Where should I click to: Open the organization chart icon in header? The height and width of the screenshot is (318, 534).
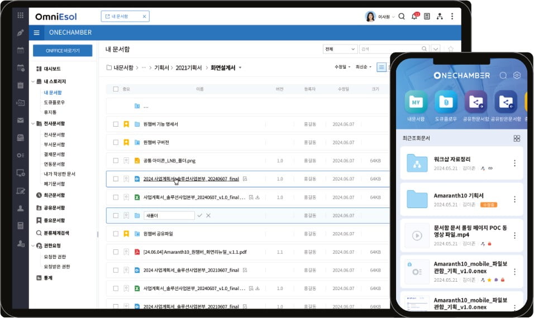[440, 16]
